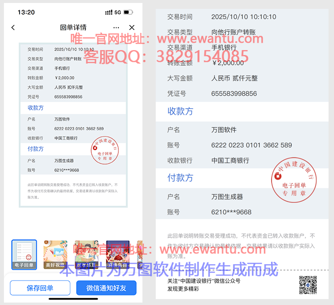Tap the round red bank stamp in phone receipt
The height and width of the screenshot is (305, 334).
105,150
